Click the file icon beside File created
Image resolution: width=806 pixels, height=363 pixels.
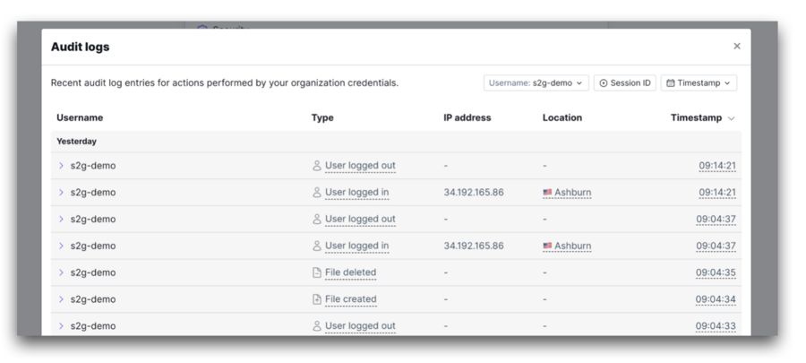coord(317,299)
